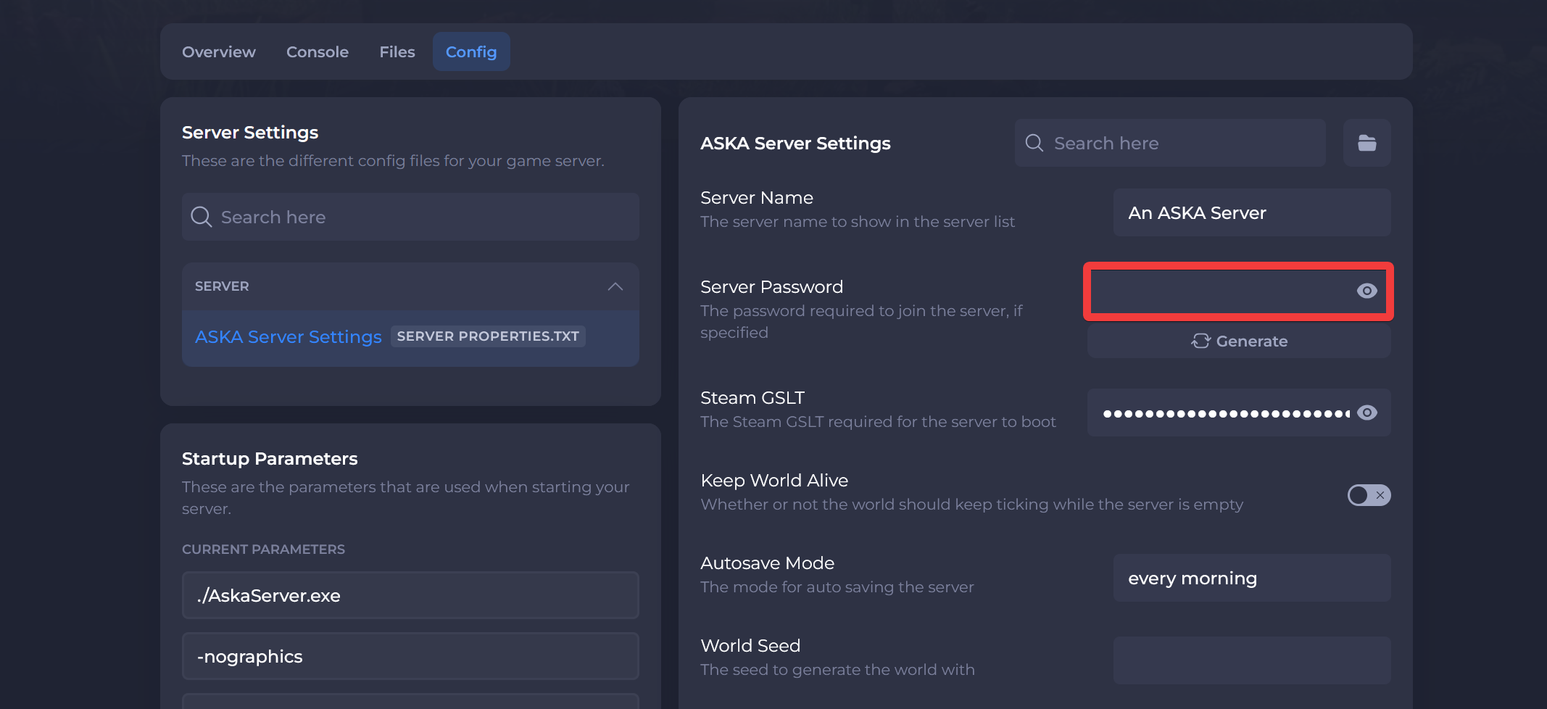Click the Startup Parameters heading
The height and width of the screenshot is (709, 1547).
[270, 459]
